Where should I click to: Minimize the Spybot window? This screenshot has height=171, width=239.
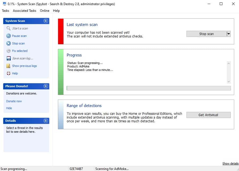pyautogui.click(x=209, y=4)
